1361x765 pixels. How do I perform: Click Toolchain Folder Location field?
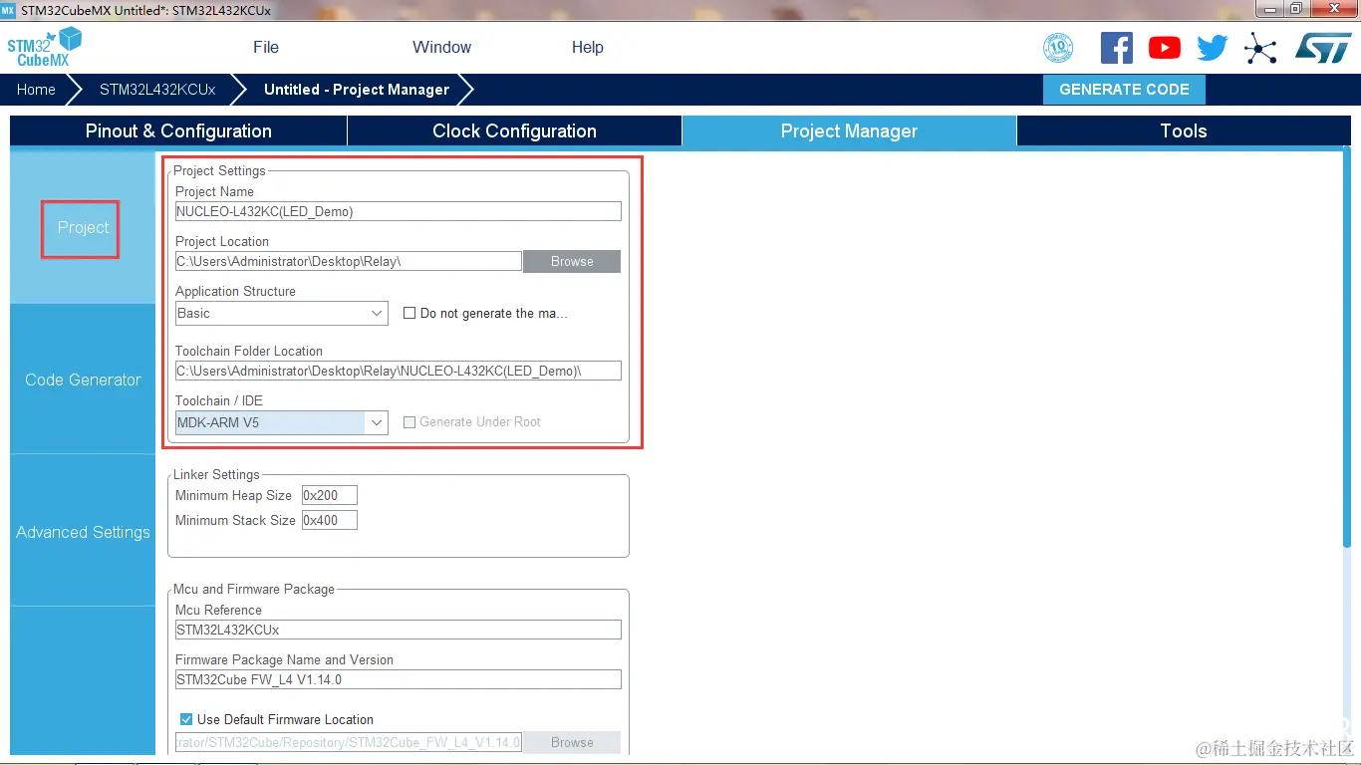[x=399, y=371]
